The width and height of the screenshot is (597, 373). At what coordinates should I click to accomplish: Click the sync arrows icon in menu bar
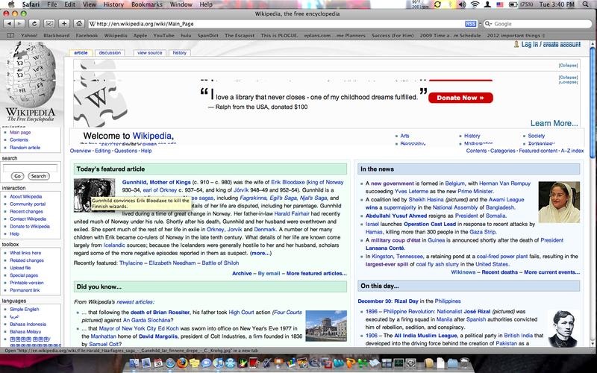(x=437, y=4)
